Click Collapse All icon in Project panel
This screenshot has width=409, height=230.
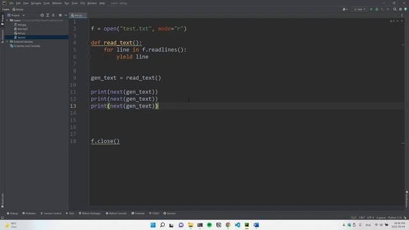click(53, 15)
